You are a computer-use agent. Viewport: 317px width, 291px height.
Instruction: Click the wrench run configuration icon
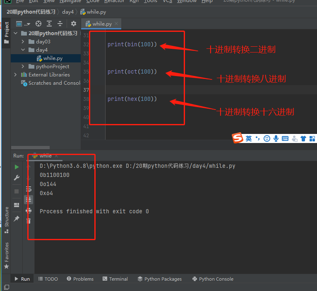tap(17, 178)
